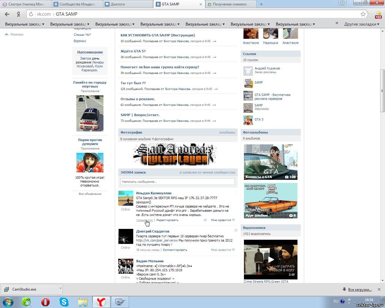
Task: Open the San Andreas Multiplayer banner photo
Action: 174,154
